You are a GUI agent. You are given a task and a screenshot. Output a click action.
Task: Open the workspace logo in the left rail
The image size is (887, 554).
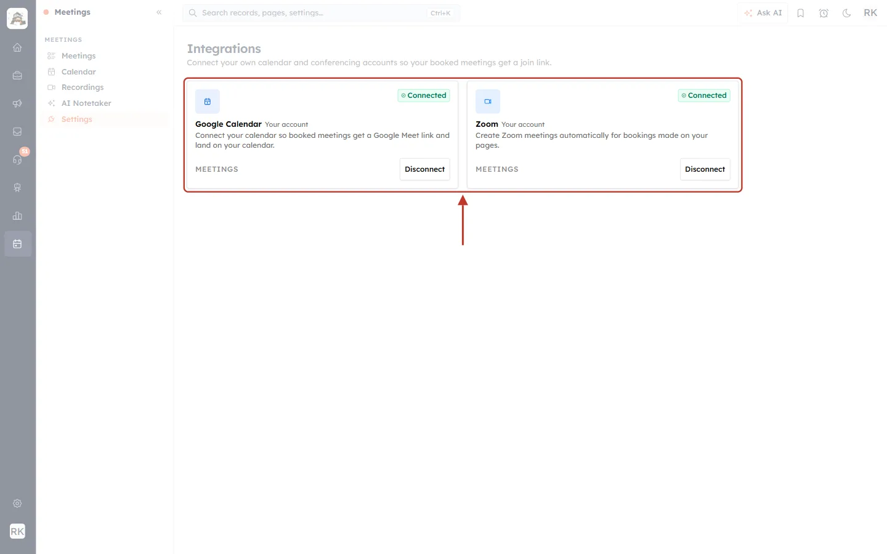tap(17, 18)
